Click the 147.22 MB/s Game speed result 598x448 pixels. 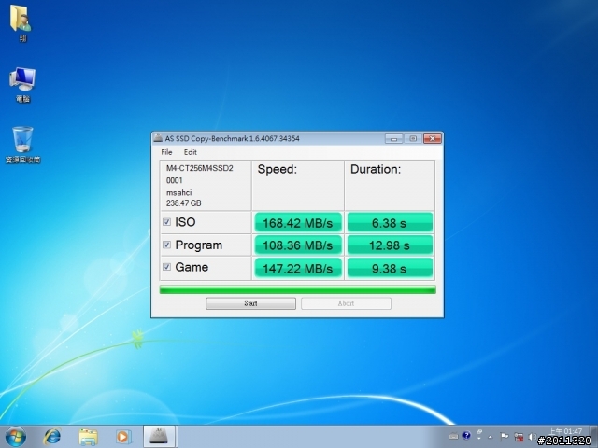tap(298, 268)
